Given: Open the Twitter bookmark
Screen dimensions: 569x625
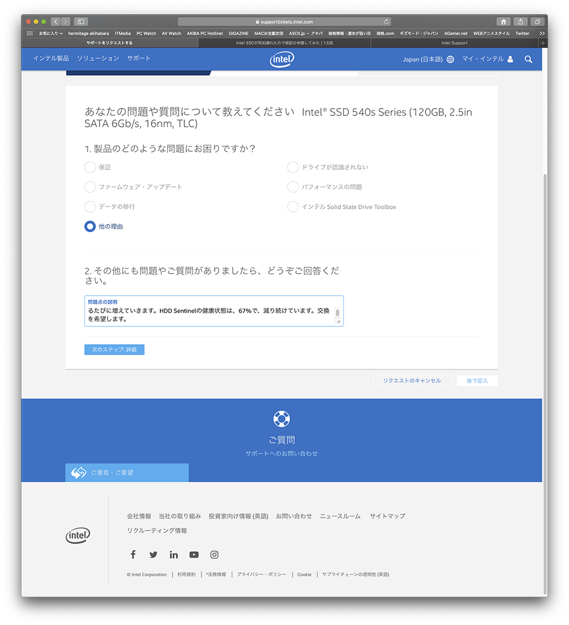Looking at the screenshot, I should pos(522,34).
